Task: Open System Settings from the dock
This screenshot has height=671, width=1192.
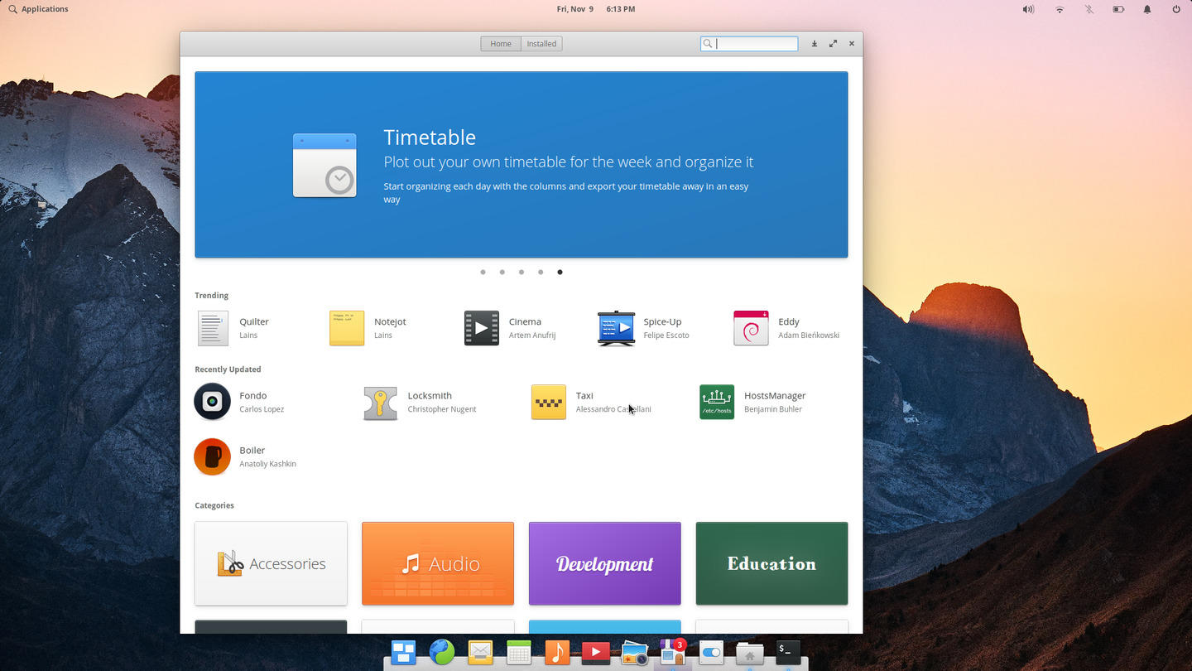Action: 711,653
